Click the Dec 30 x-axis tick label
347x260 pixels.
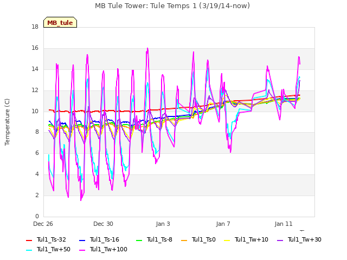[x=103, y=224]
